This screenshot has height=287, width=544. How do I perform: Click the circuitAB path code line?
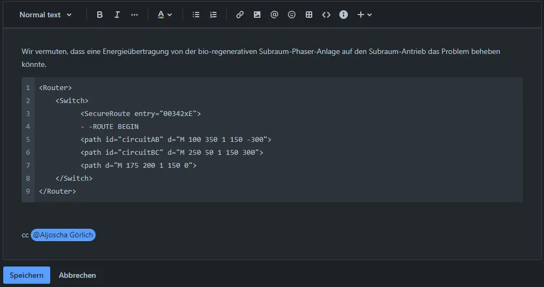pyautogui.click(x=176, y=139)
